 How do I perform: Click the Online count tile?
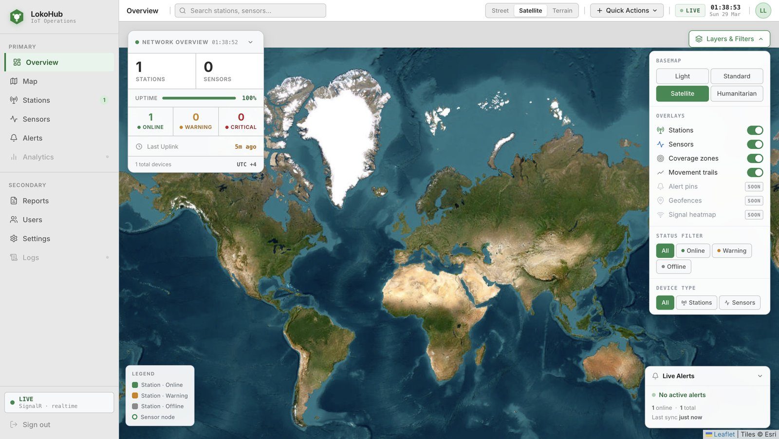[150, 122]
